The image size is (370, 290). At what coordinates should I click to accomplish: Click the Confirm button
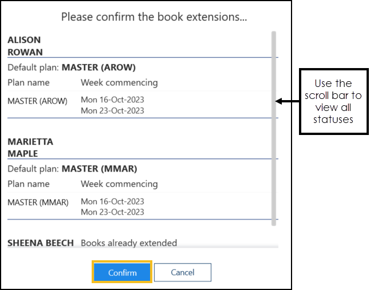click(122, 272)
